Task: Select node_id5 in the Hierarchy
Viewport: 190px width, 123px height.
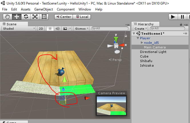Action: 151,43
